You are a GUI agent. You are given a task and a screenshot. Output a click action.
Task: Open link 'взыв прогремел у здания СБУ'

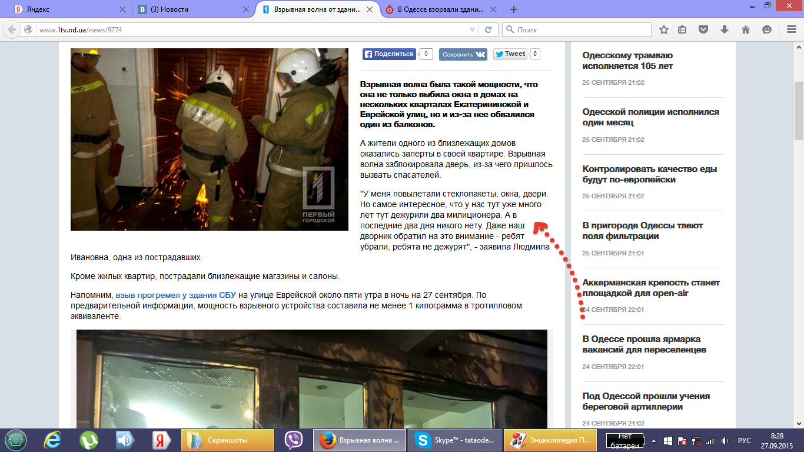point(175,295)
